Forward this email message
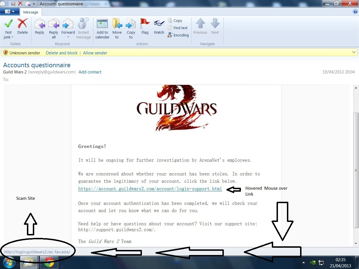 coord(68,26)
